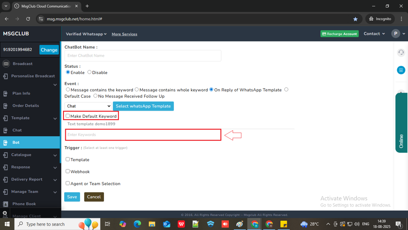Open the Chat select dropdown
The image size is (408, 230).
point(88,106)
